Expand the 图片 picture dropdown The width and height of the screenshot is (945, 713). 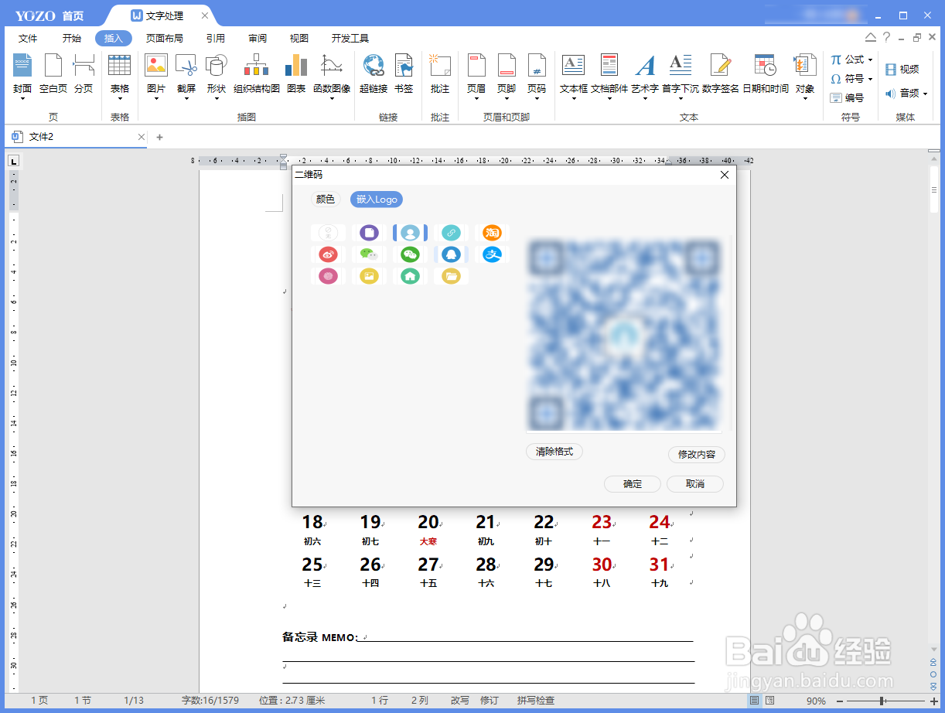[156, 99]
